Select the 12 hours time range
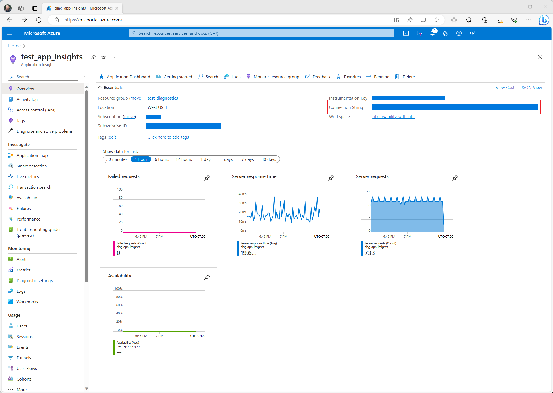Image resolution: width=553 pixels, height=393 pixels. click(x=183, y=159)
